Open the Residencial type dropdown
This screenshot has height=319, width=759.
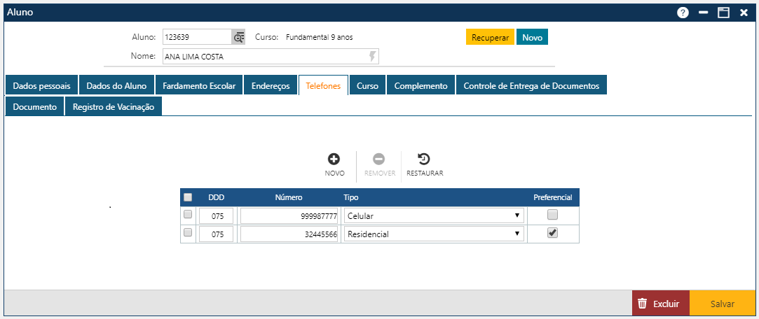point(435,234)
